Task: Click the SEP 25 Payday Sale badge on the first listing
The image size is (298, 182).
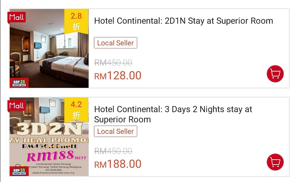Action: coord(19,83)
